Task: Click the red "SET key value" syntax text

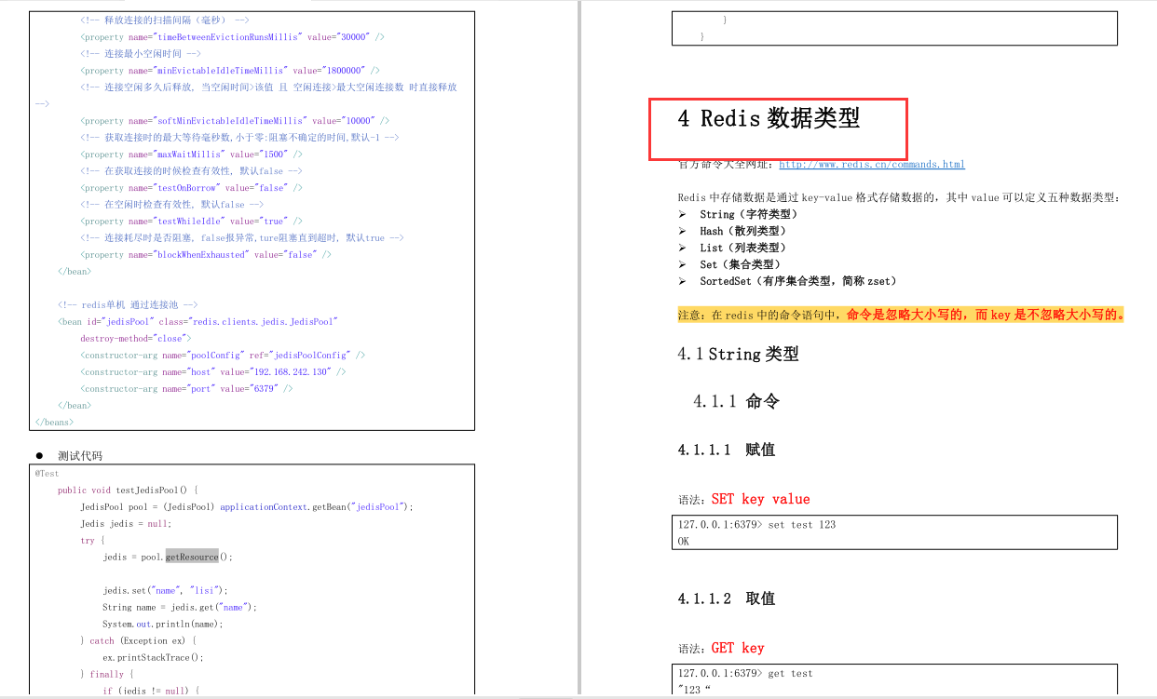Action: pyautogui.click(x=760, y=499)
